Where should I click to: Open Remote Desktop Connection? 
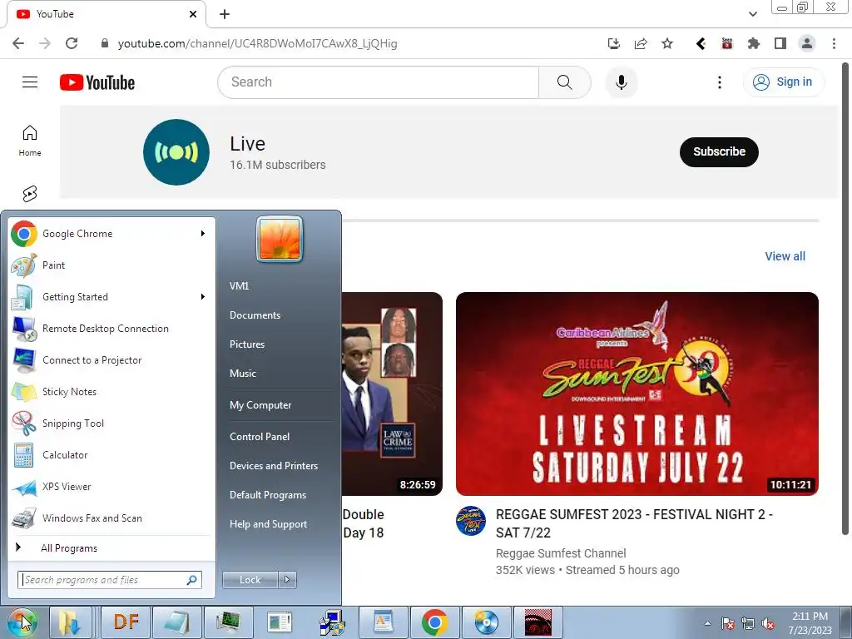109,328
